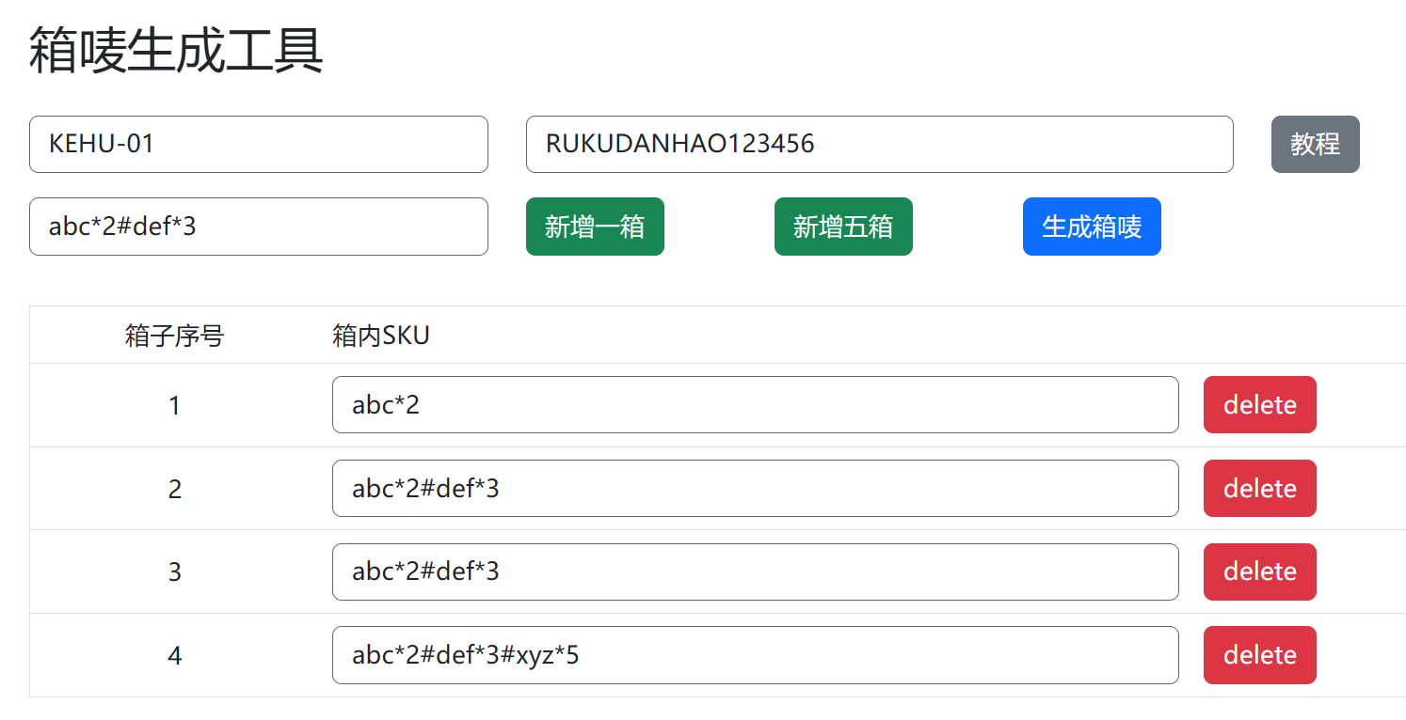Delete box row 4
The image size is (1406, 720).
1259,655
